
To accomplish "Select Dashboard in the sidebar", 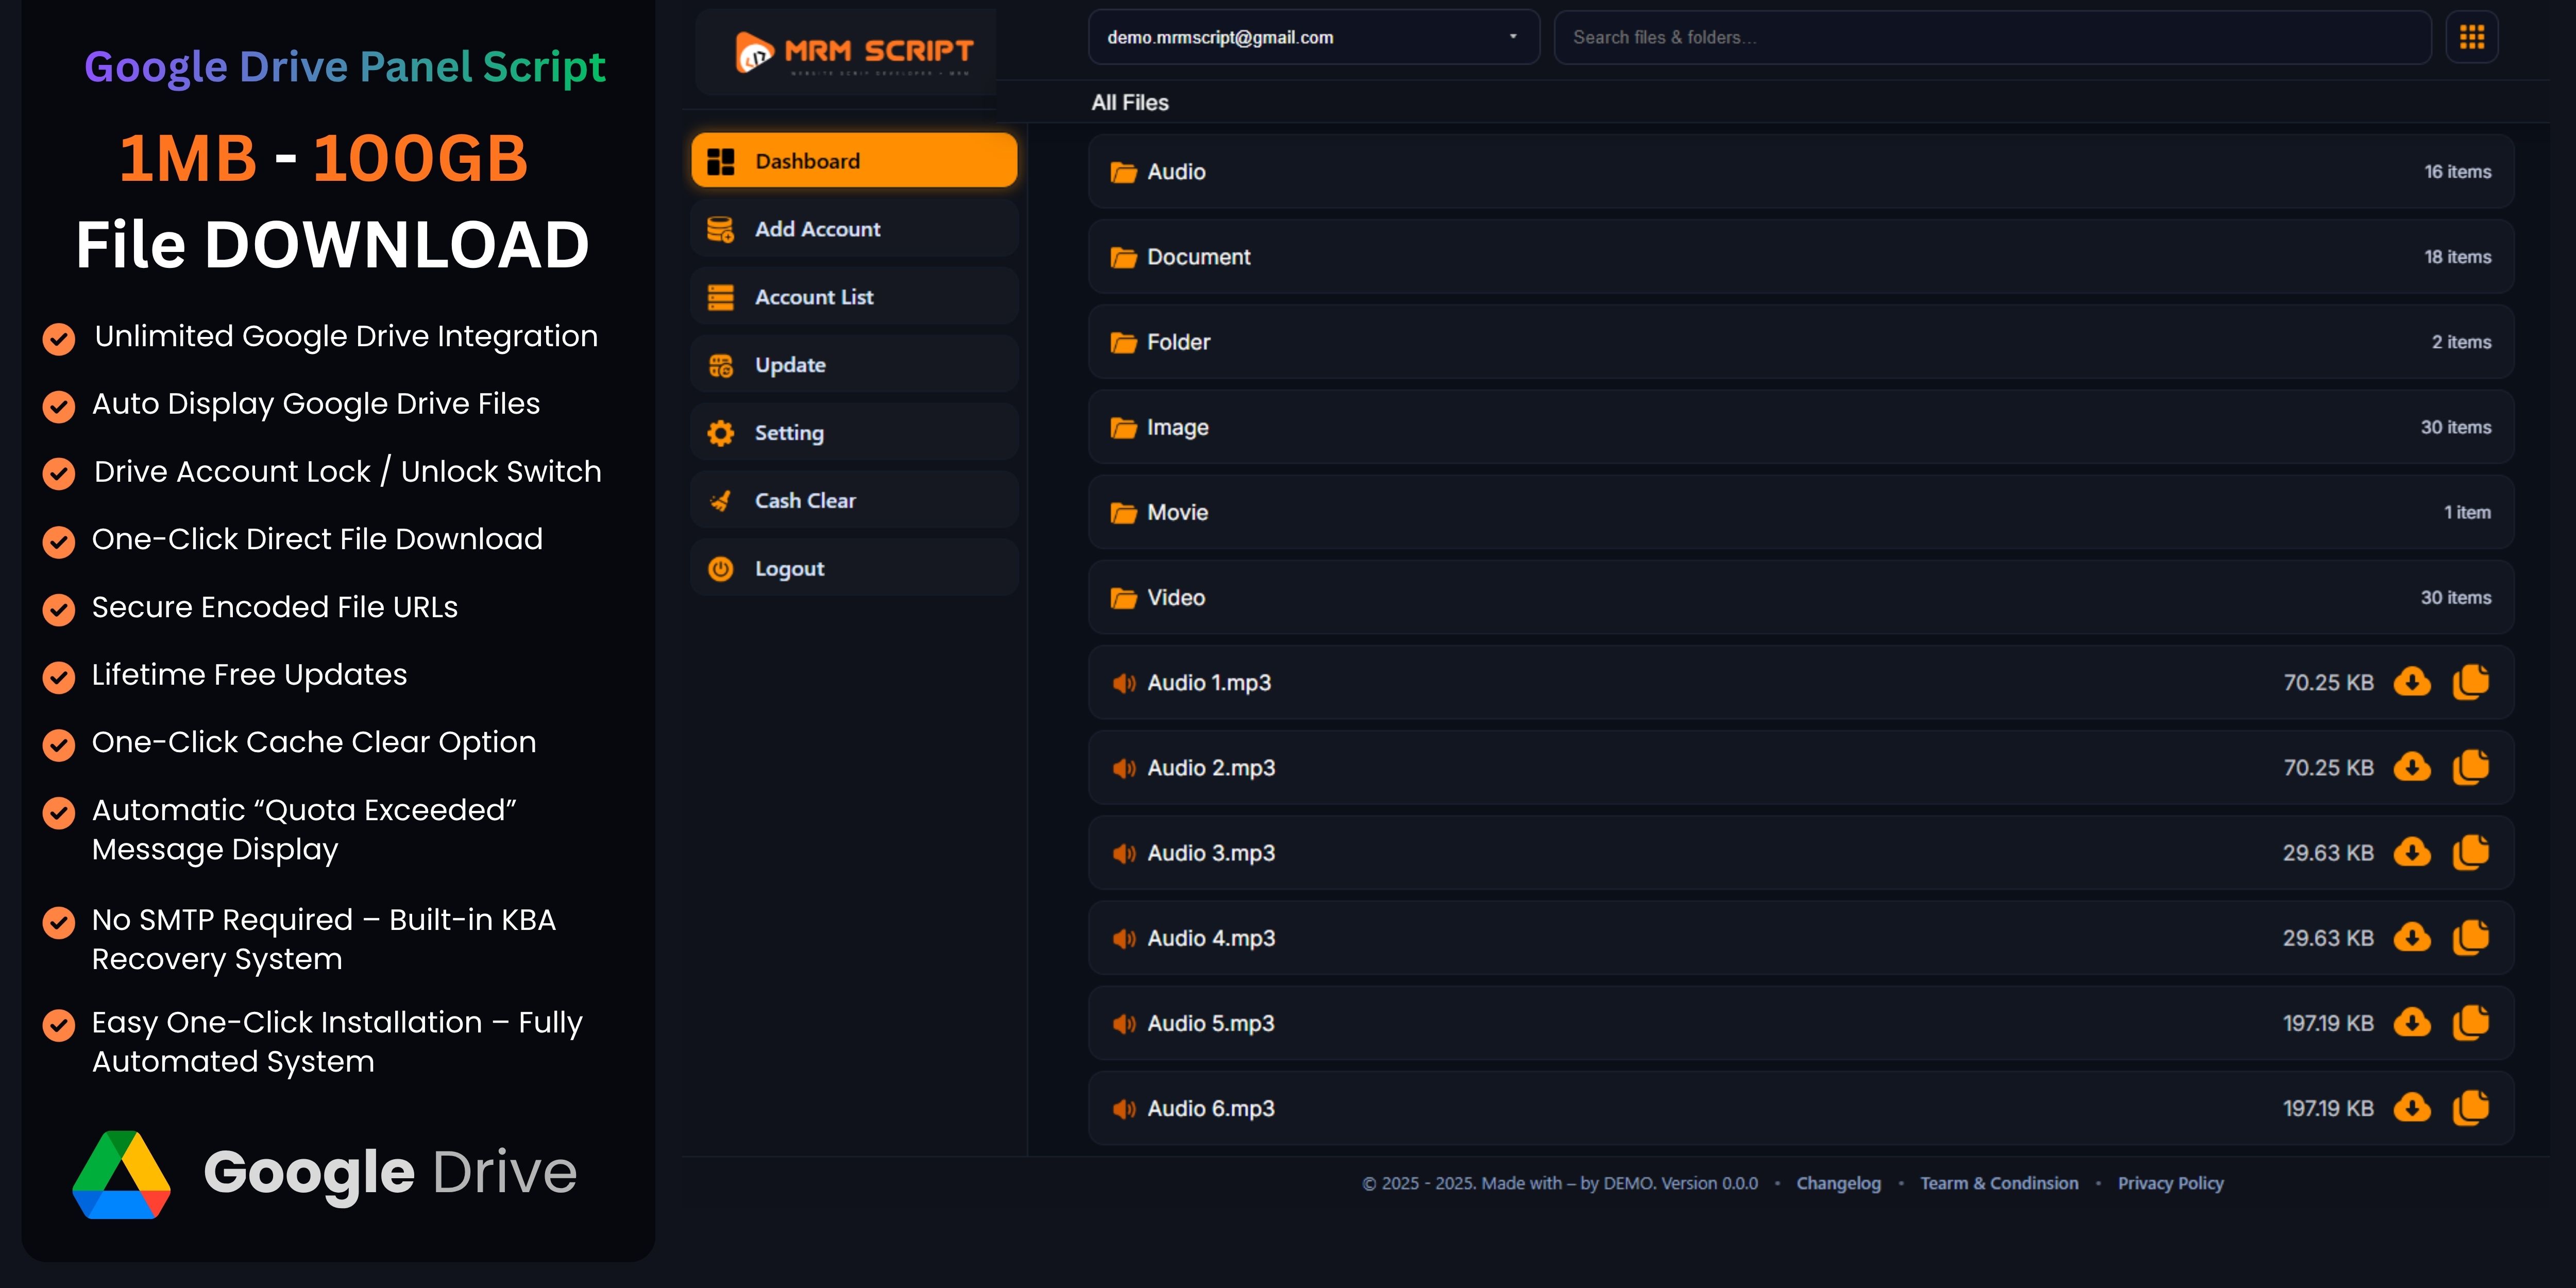I will click(x=854, y=161).
